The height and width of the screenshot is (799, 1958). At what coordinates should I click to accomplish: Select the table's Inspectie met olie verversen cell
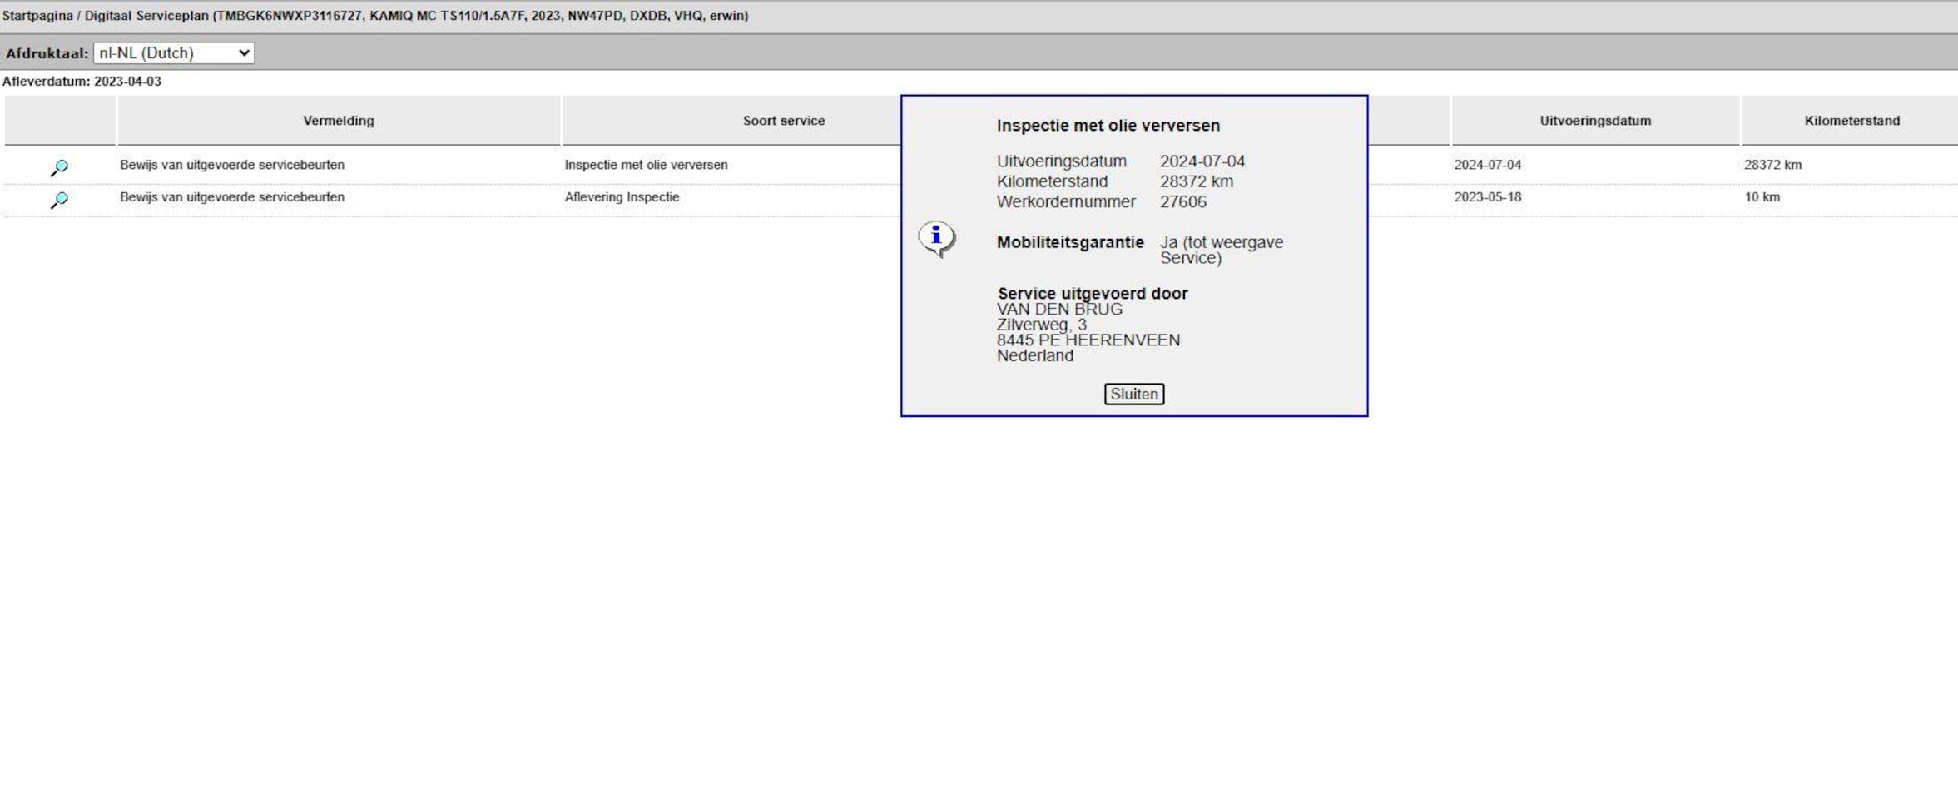(x=646, y=165)
